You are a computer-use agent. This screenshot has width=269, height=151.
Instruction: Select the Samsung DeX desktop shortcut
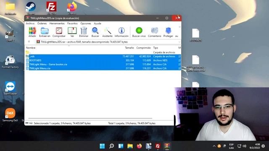coord(10,115)
